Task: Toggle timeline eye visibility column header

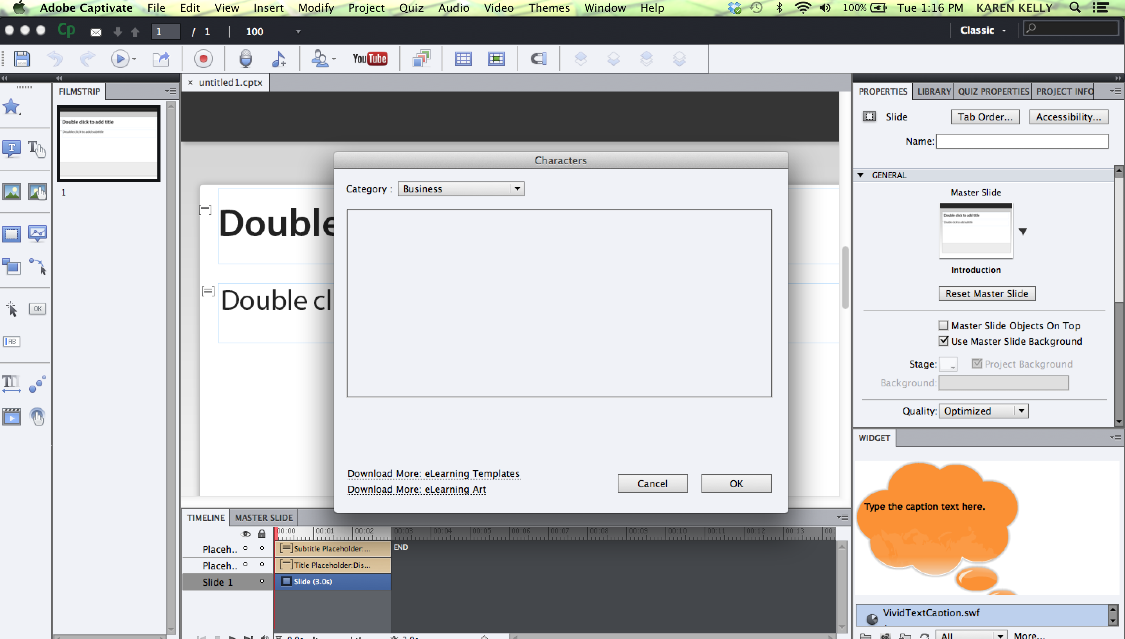Action: coord(245,534)
